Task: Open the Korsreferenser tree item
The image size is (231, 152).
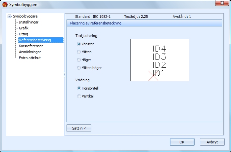Action: click(31, 46)
